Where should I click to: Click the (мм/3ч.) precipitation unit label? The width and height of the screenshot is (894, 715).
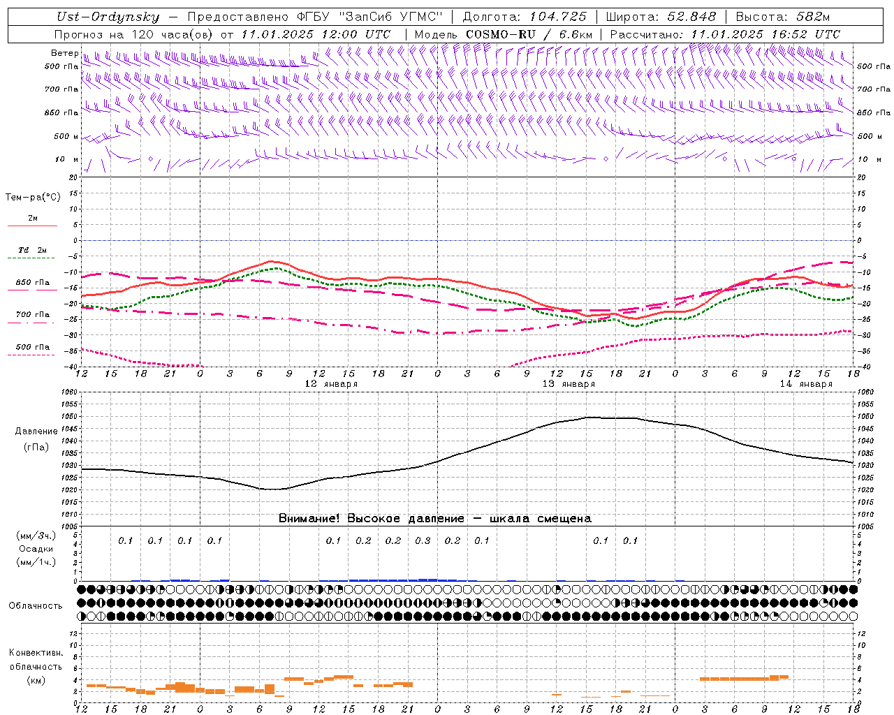point(36,536)
